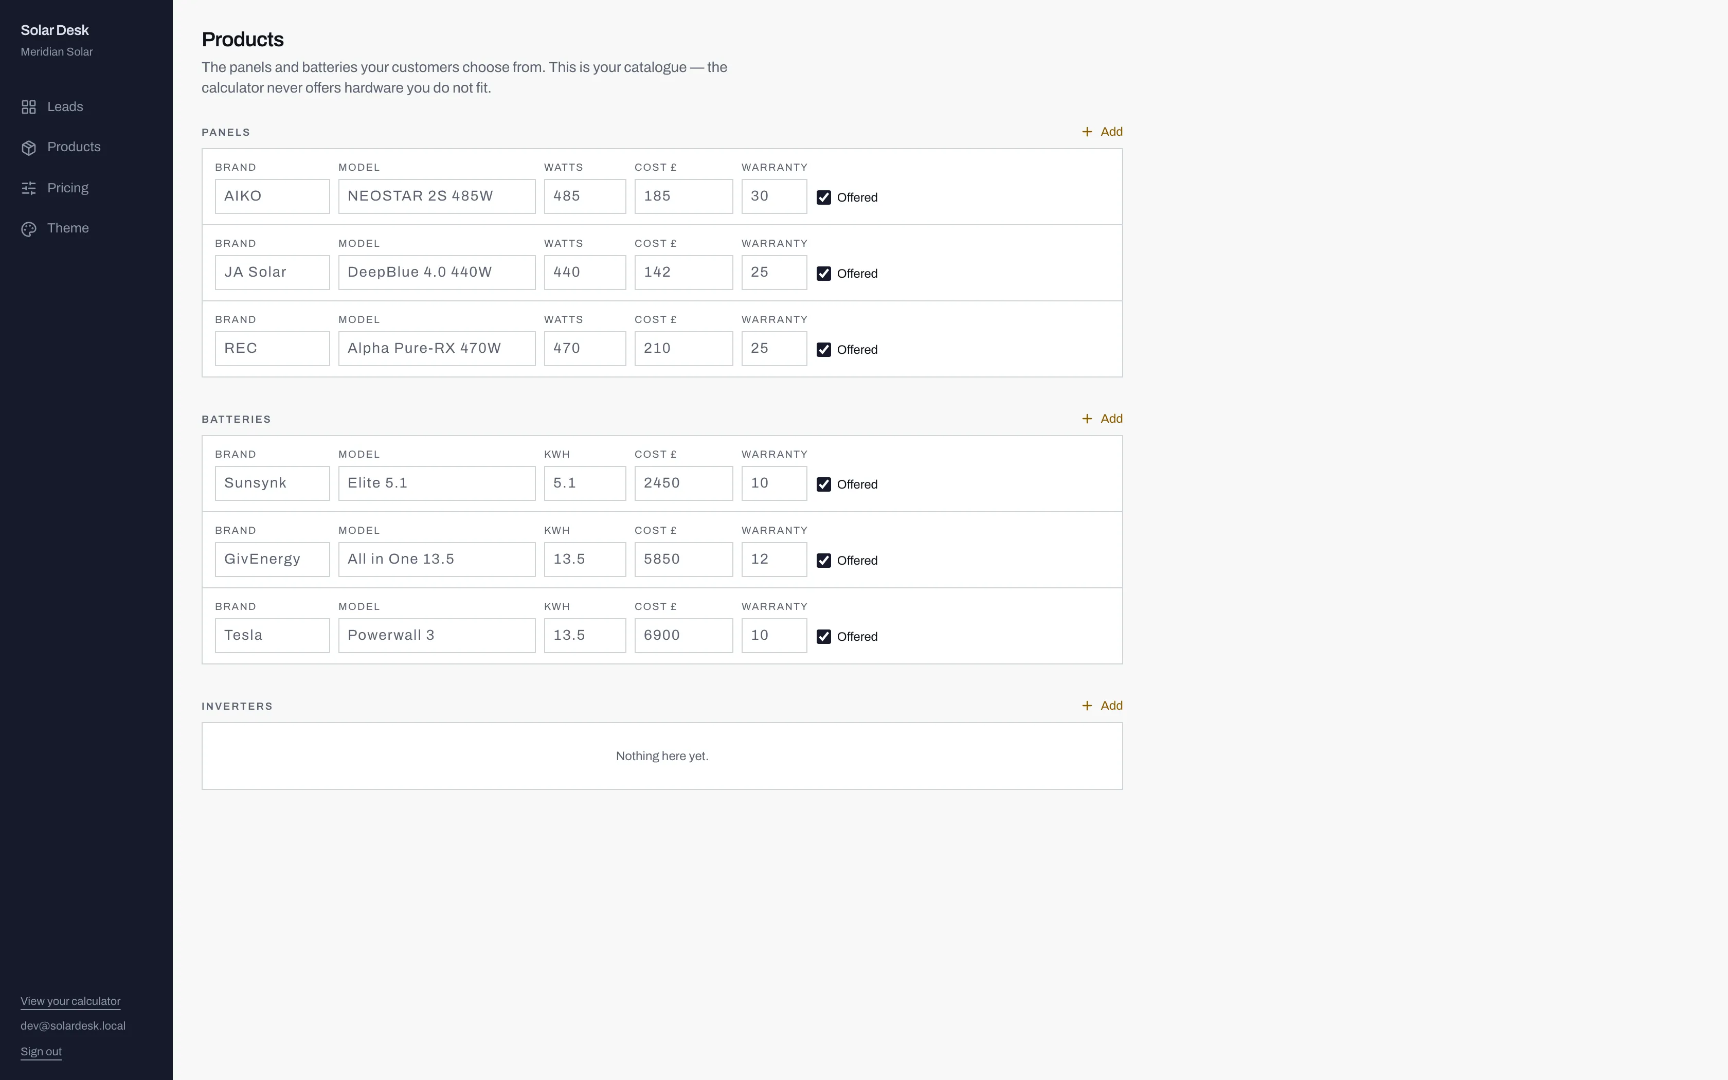Image resolution: width=1728 pixels, height=1080 pixels.
Task: Select the JA Solar cost field 142
Action: click(683, 273)
